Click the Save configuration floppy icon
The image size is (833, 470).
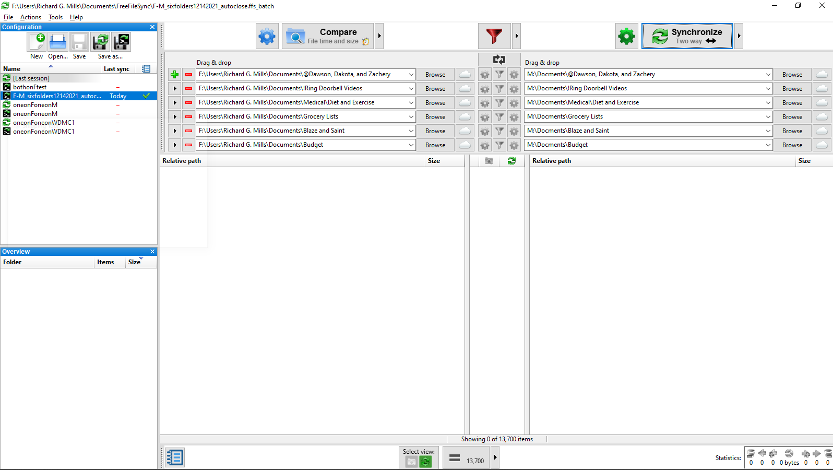click(x=79, y=42)
